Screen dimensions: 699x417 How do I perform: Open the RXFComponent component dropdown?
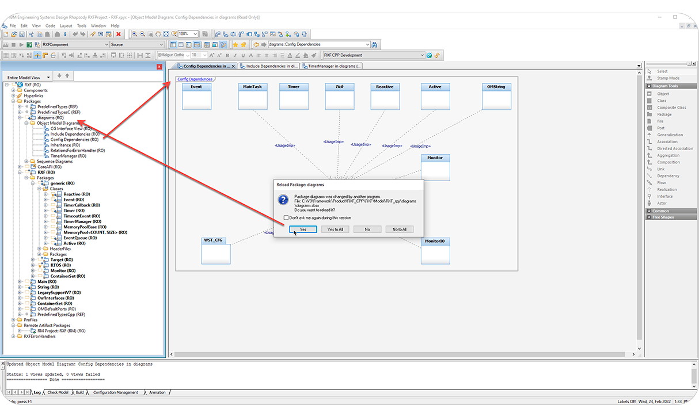point(107,44)
